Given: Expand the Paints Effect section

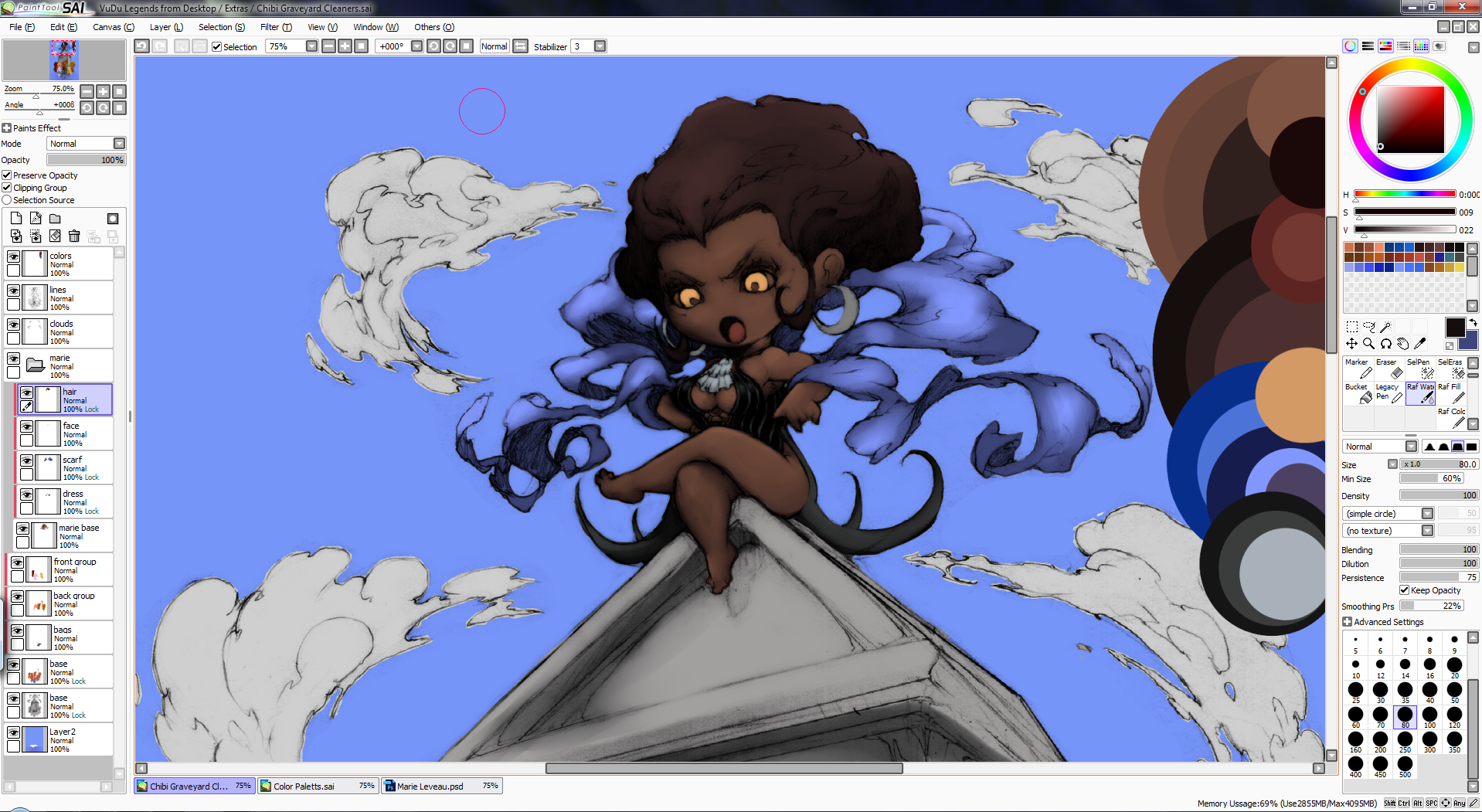Looking at the screenshot, I should (x=7, y=128).
